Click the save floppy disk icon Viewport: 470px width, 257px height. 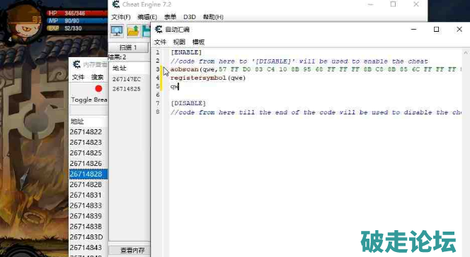[147, 31]
